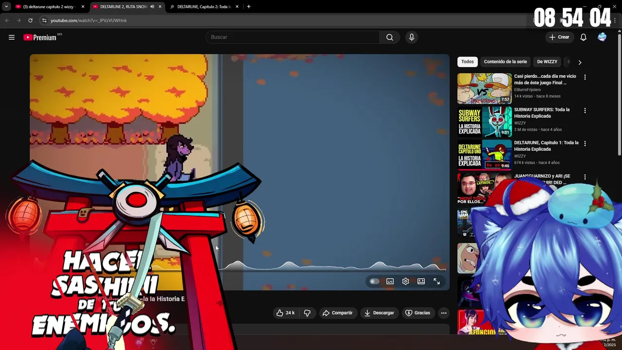Open the YouTube hamburger guide menu
Image resolution: width=622 pixels, height=350 pixels.
click(12, 37)
